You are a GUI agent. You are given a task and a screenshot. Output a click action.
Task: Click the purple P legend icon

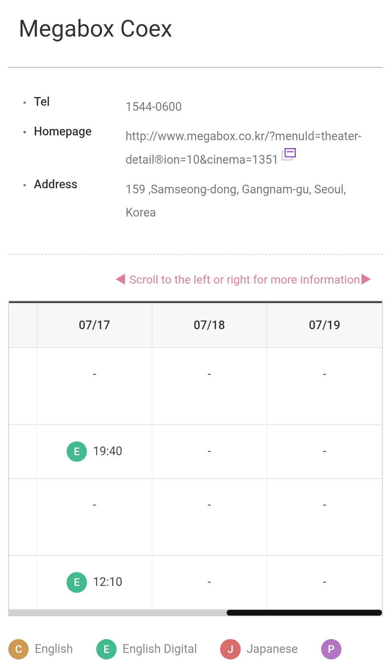click(331, 649)
